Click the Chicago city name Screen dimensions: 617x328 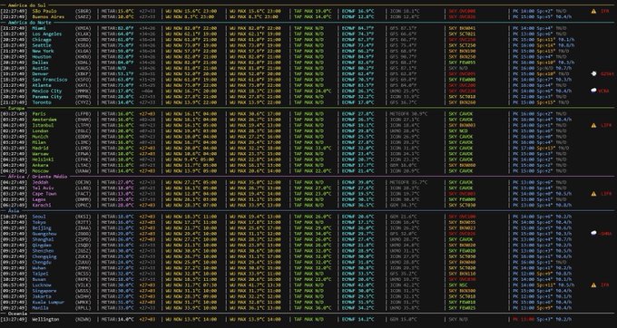coord(42,40)
